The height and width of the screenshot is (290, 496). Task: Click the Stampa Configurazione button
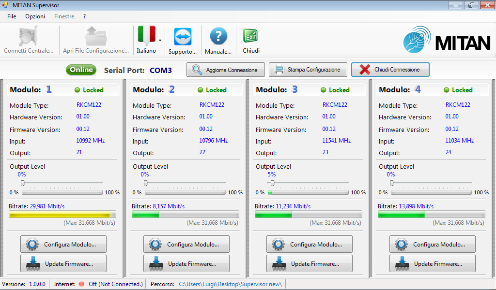pos(308,70)
